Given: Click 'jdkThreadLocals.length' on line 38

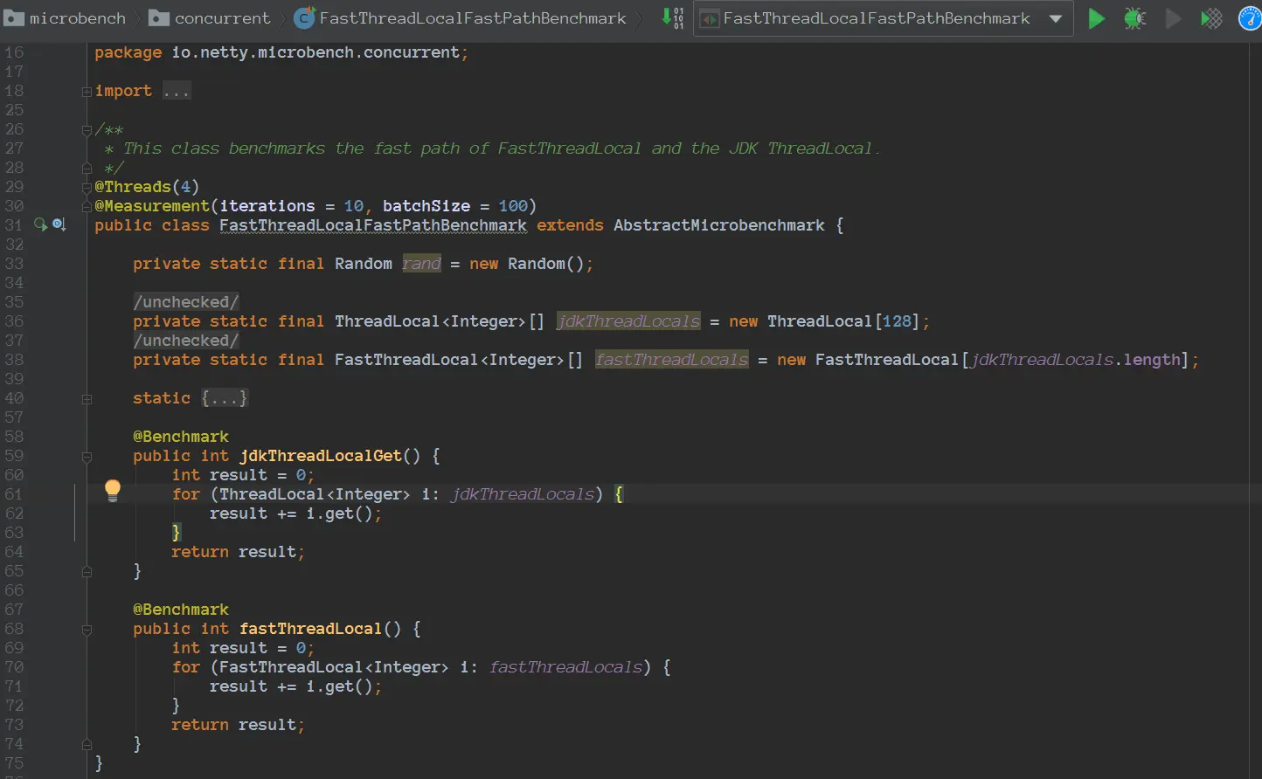Looking at the screenshot, I should [x=1076, y=360].
